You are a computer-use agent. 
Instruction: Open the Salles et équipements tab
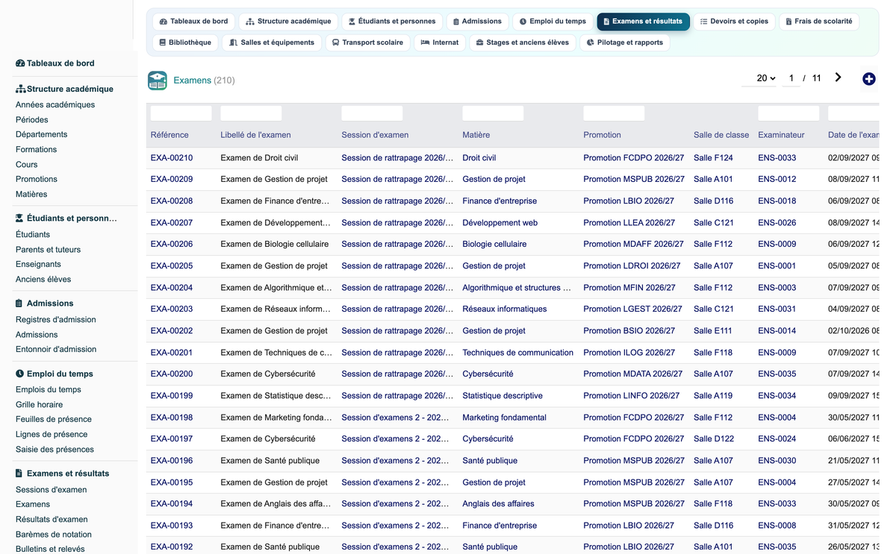tap(272, 43)
